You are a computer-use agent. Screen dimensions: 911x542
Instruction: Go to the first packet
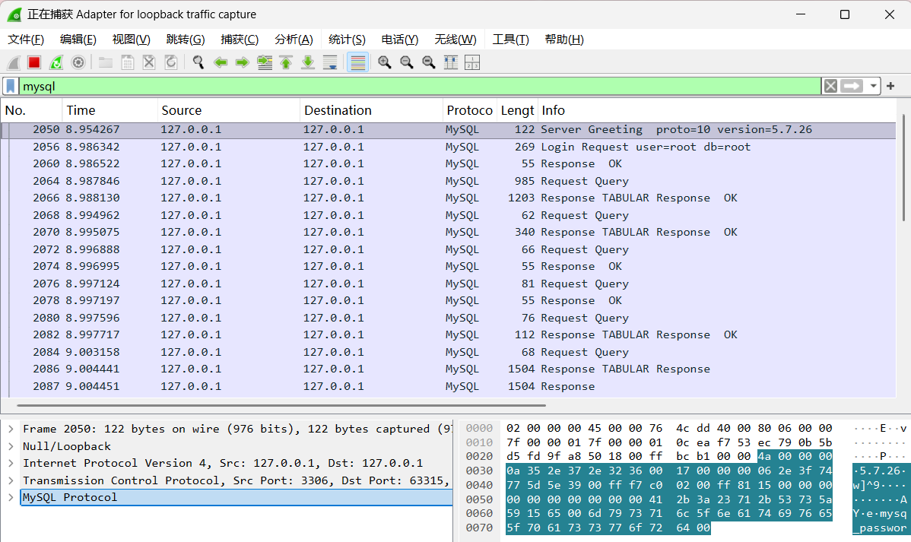(x=286, y=62)
